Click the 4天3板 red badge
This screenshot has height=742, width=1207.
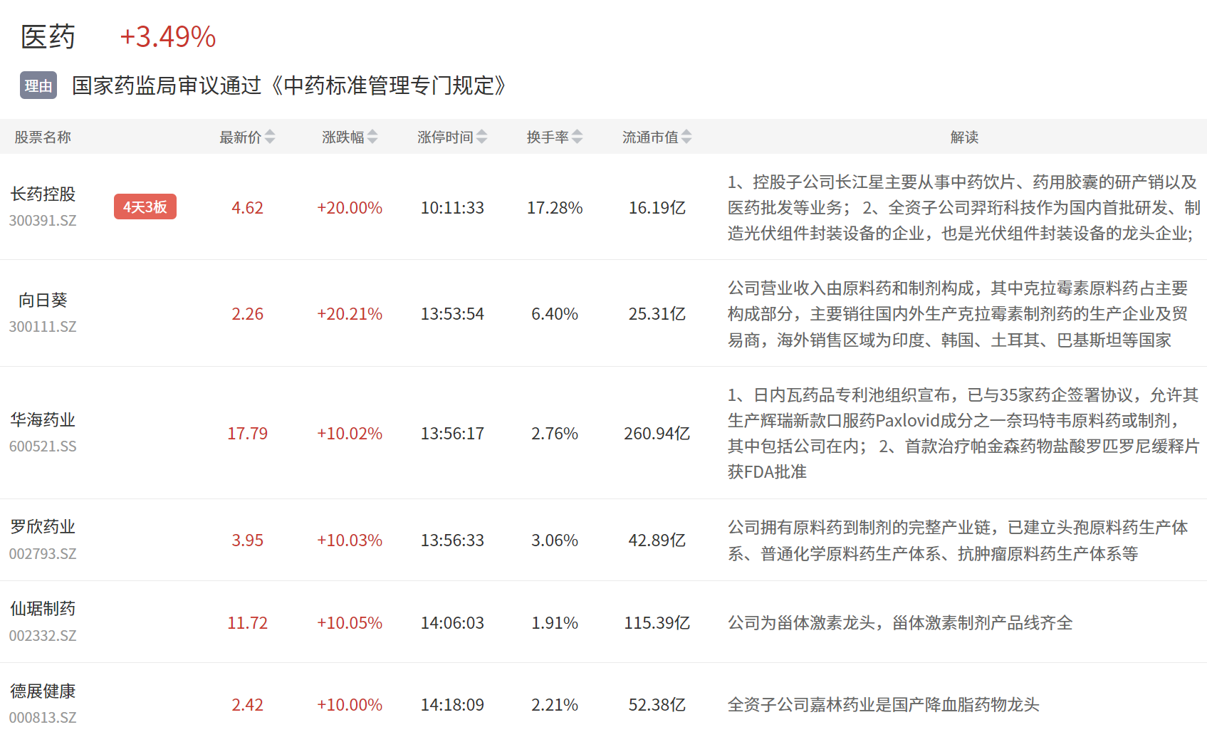click(145, 207)
